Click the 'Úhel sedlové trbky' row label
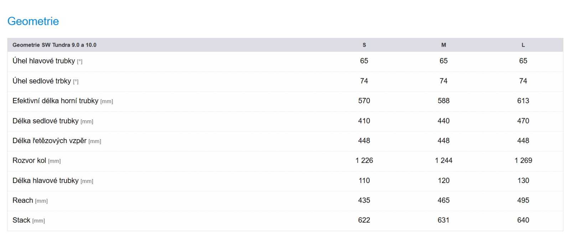The width and height of the screenshot is (570, 246). (42, 81)
